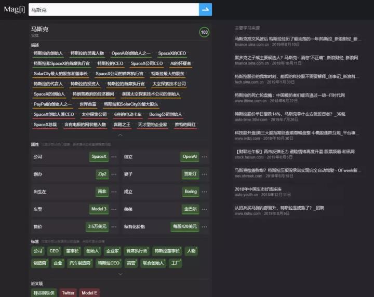Open more options for 公司 SpaceX row
Viewport: 374px width, 297px height.
point(114,157)
